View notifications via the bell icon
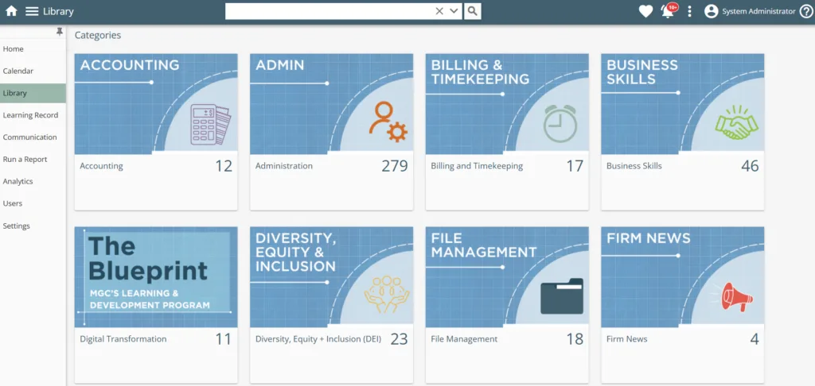The image size is (815, 386). point(668,11)
